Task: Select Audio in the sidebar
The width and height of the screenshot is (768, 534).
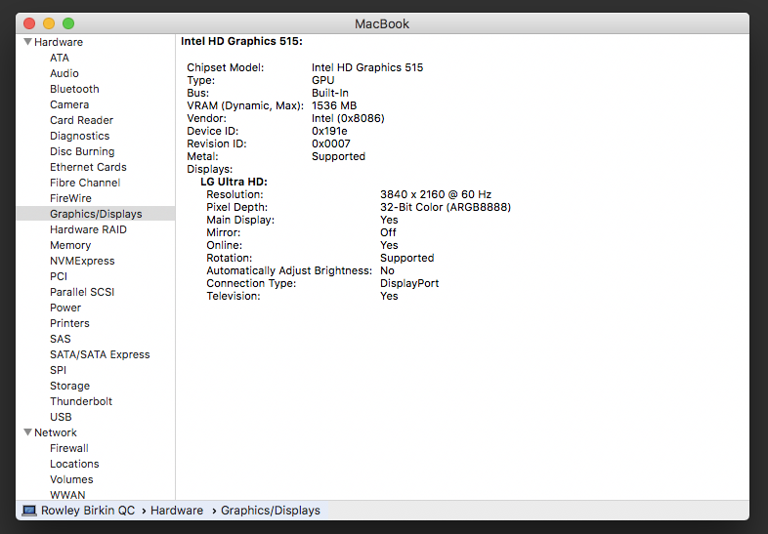Action: tap(64, 73)
